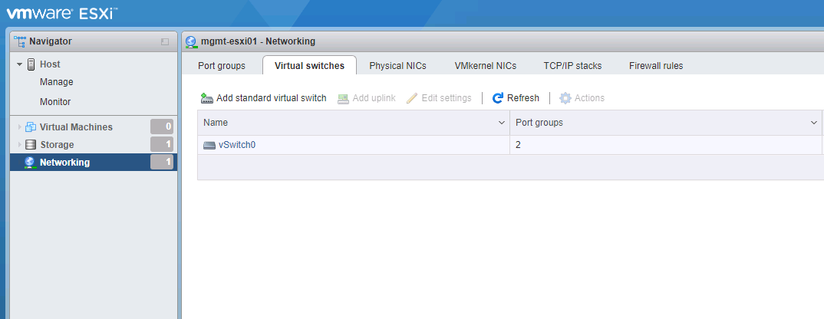
Task: Open the Firewall rules tab
Action: coord(656,66)
